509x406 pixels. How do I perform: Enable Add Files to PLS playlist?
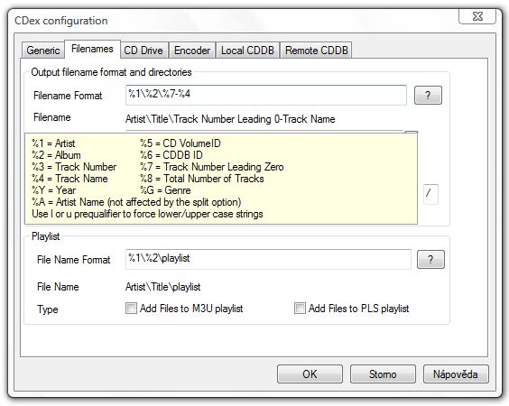click(352, 309)
